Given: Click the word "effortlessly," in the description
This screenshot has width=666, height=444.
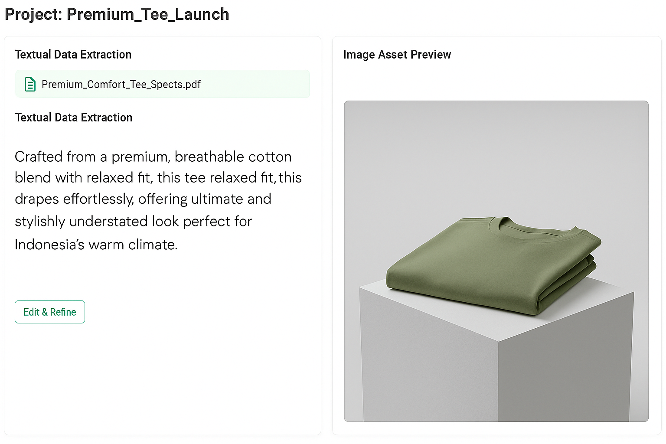Looking at the screenshot, I should point(98,199).
